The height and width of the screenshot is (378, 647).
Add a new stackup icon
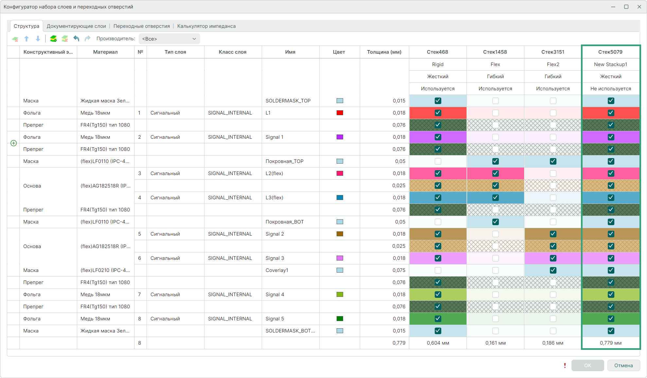pyautogui.click(x=53, y=39)
